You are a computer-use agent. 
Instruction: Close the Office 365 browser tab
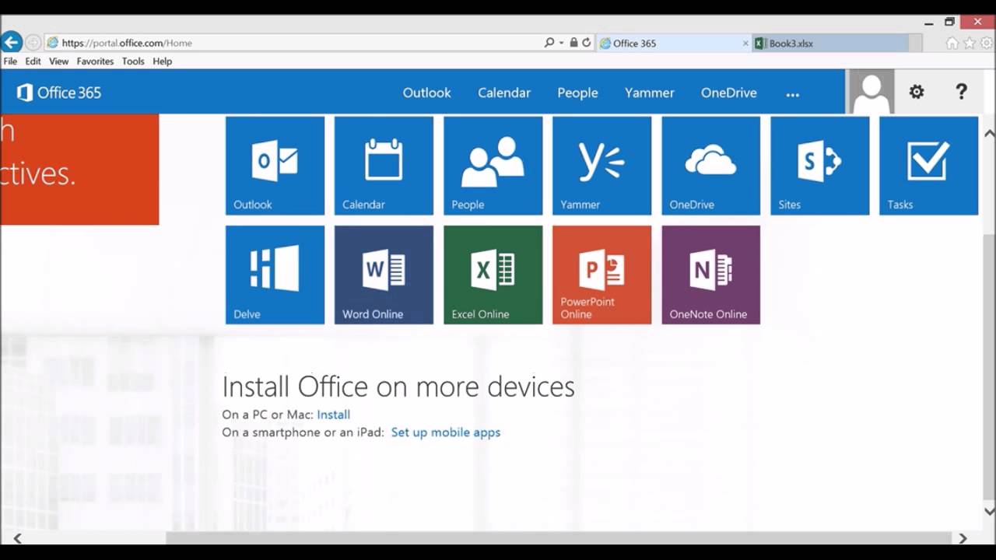click(745, 44)
